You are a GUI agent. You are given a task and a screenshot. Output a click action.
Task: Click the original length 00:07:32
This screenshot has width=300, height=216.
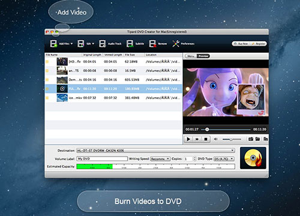89,98
